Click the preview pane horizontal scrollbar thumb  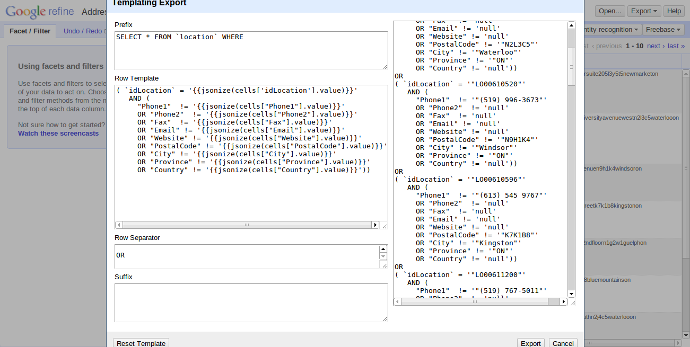[x=474, y=301]
